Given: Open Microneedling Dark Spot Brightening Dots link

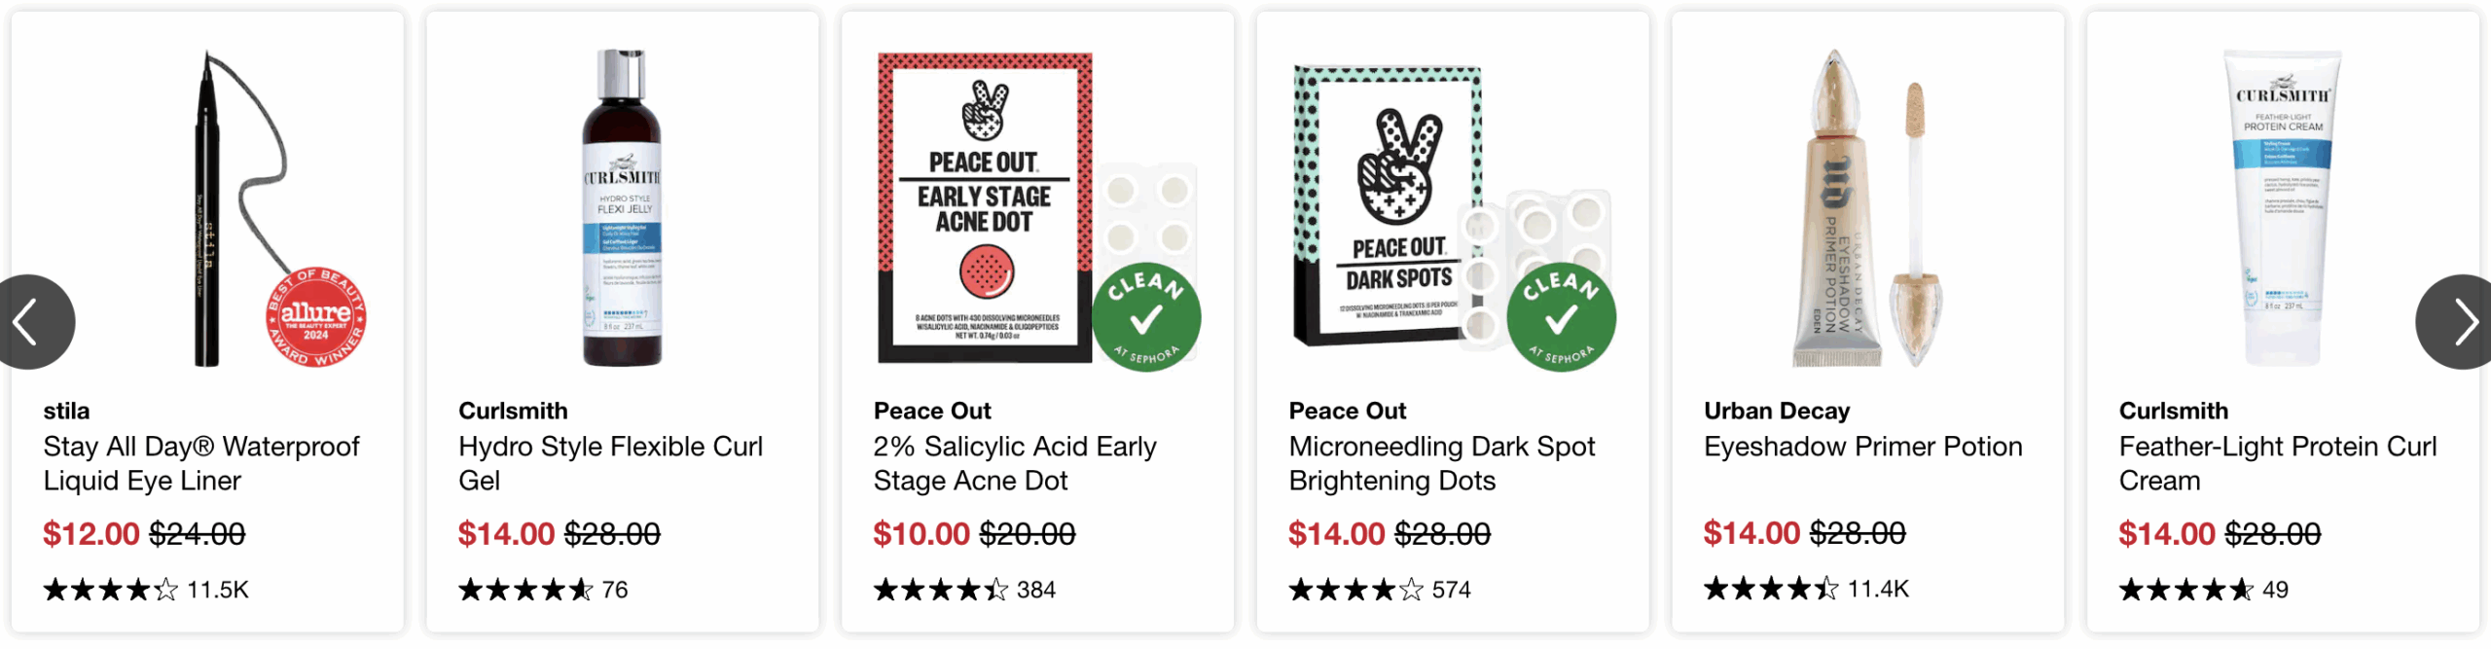Looking at the screenshot, I should click(x=1441, y=463).
